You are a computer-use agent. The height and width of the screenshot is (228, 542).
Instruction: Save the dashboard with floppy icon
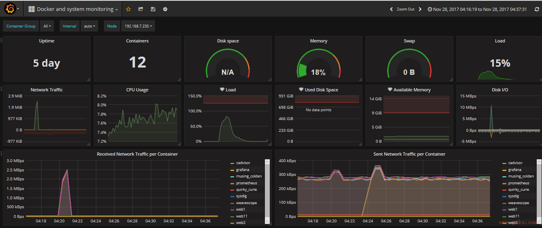click(153, 9)
